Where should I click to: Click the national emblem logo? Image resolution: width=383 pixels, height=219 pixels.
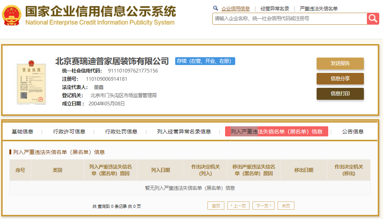[x=12, y=15]
